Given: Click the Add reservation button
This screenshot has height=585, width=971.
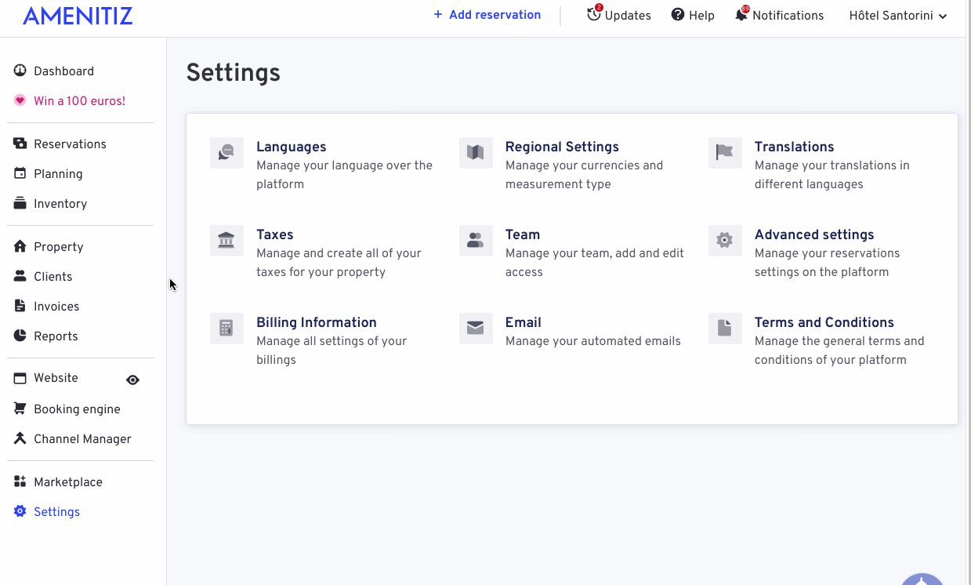Looking at the screenshot, I should tap(487, 15).
